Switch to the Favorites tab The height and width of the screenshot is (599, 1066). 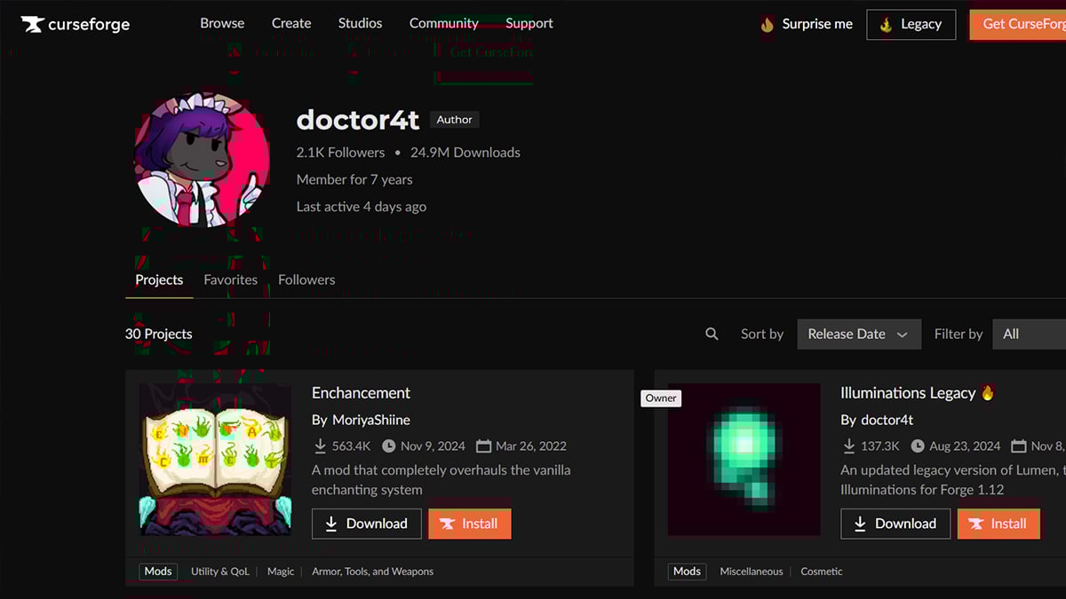click(230, 280)
